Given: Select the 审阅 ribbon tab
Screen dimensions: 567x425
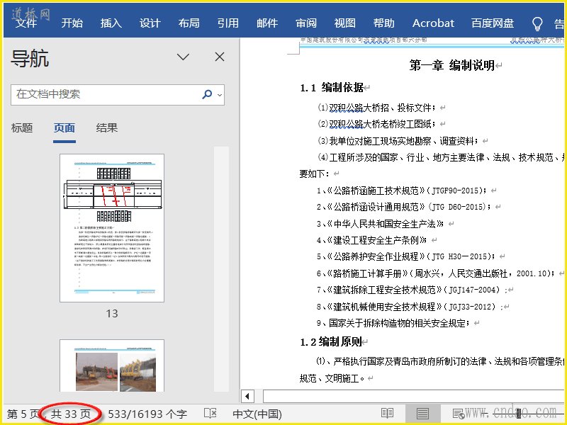Looking at the screenshot, I should pyautogui.click(x=306, y=23).
